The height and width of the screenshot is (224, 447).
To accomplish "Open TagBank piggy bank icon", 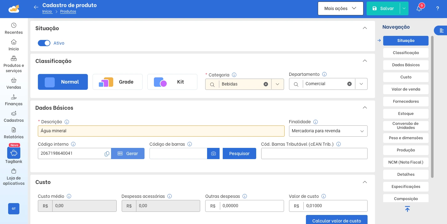I will point(14,153).
